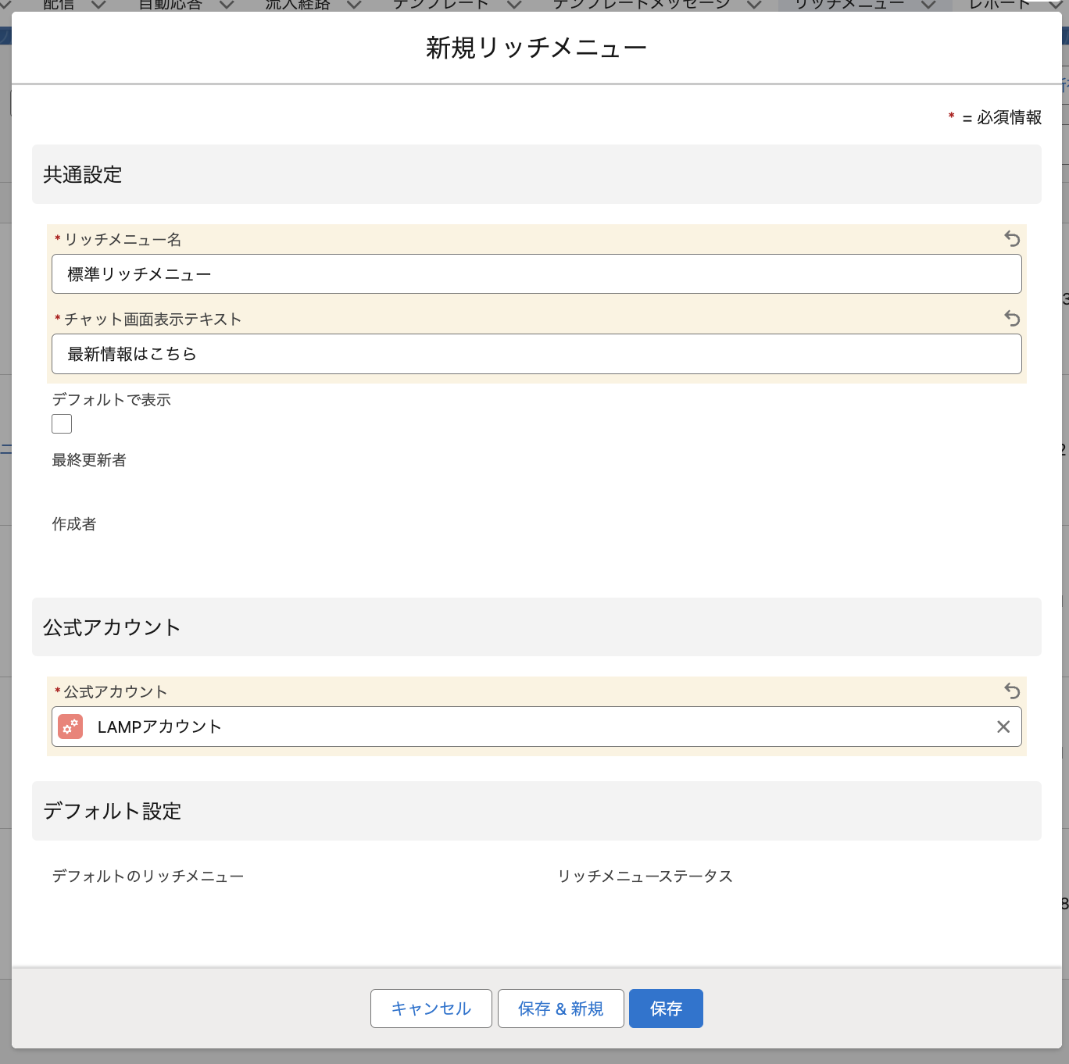The image size is (1069, 1064).
Task: Click into the チャット画面表示テキスト input
Action: click(536, 354)
